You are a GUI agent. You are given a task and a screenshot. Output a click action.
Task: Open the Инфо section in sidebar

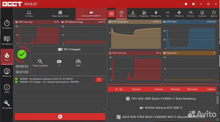tap(7, 89)
